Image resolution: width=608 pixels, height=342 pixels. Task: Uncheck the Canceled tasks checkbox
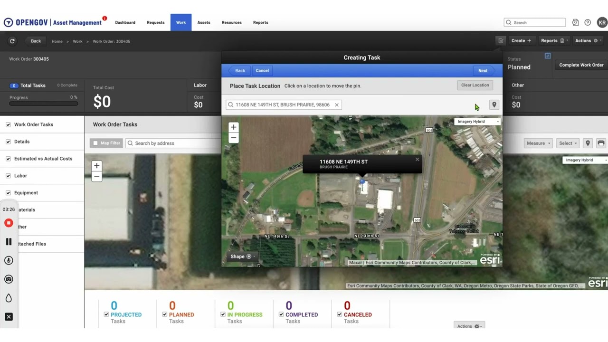340,314
